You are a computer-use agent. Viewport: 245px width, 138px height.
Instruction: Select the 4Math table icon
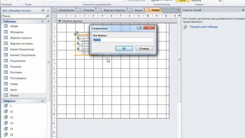pos(6,26)
